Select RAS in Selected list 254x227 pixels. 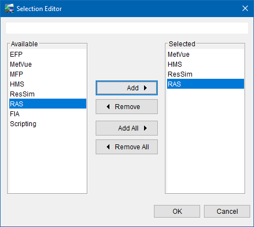tap(206, 84)
